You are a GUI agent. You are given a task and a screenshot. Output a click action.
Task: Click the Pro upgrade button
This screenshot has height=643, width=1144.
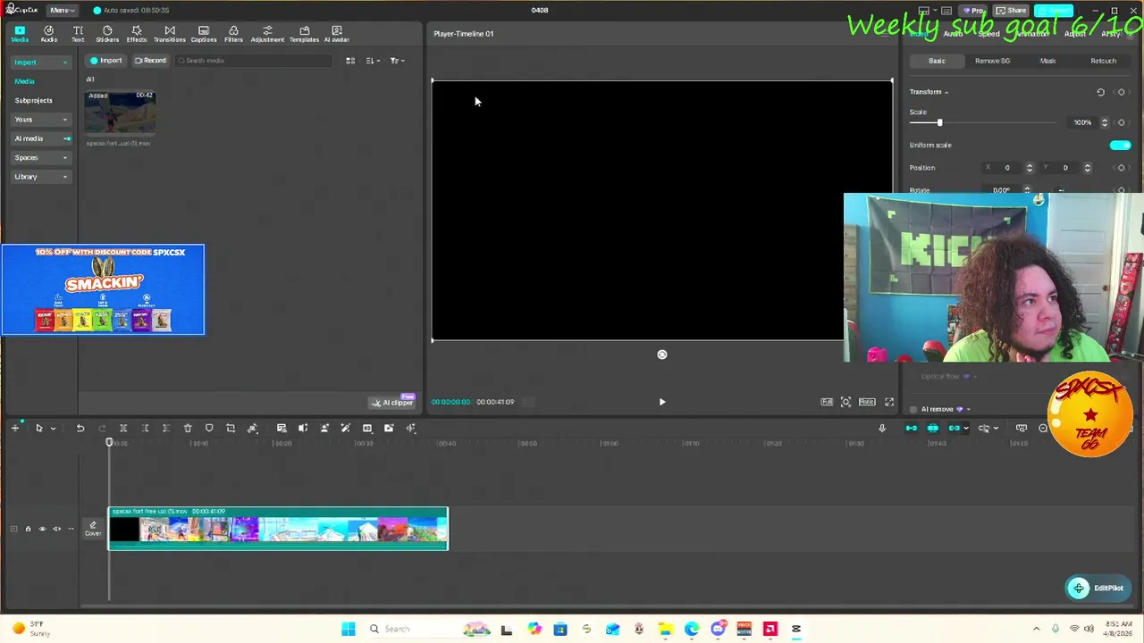[x=972, y=11]
